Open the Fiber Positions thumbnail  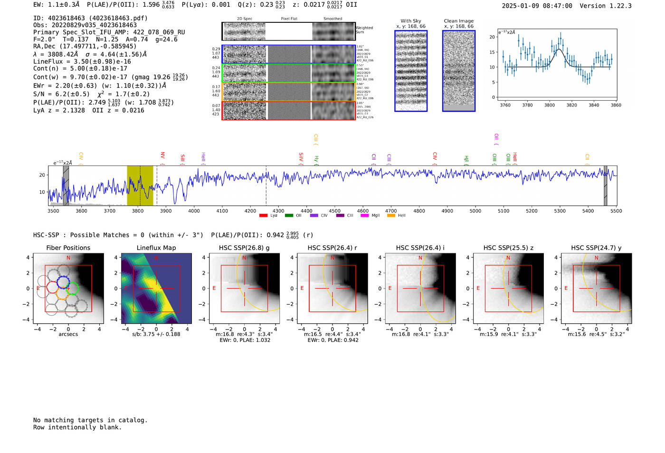click(68, 288)
